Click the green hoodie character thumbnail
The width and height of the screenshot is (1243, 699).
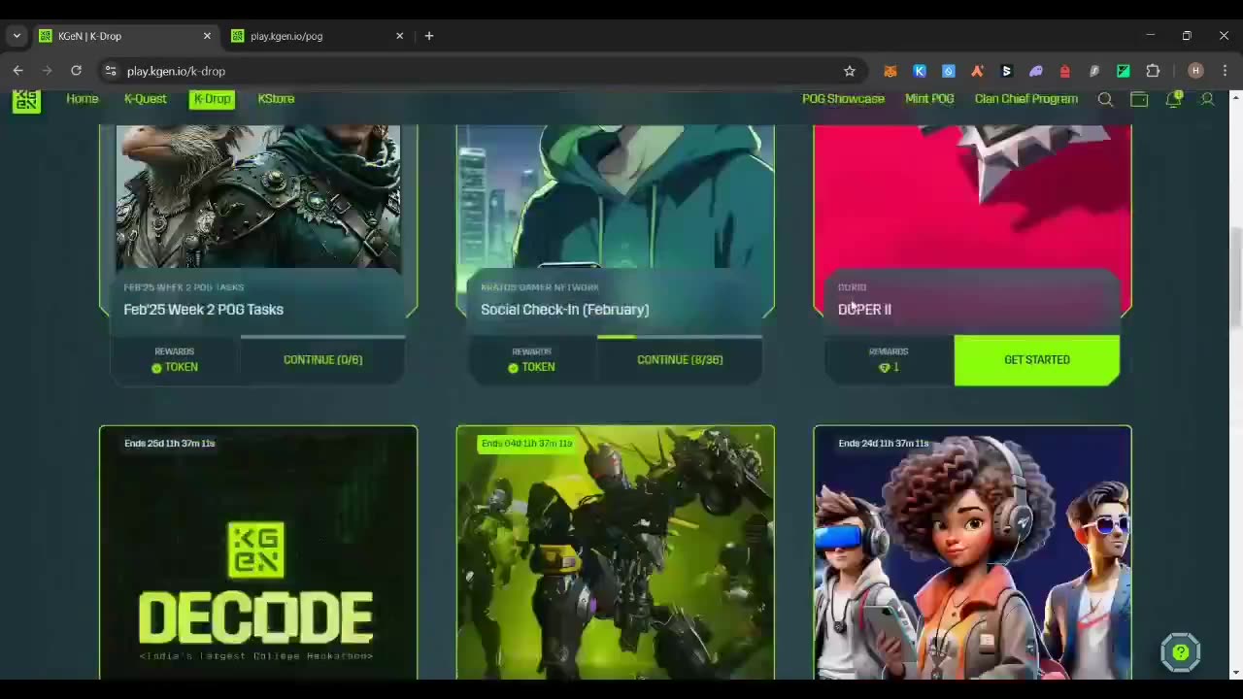pos(616,196)
